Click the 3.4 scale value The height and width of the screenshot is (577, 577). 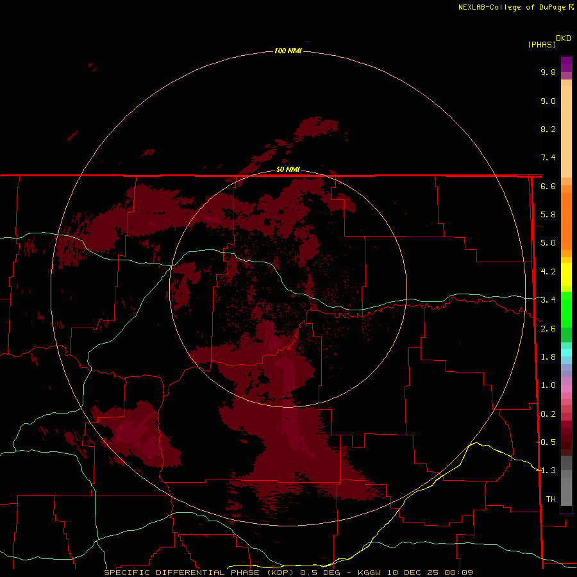click(x=548, y=300)
